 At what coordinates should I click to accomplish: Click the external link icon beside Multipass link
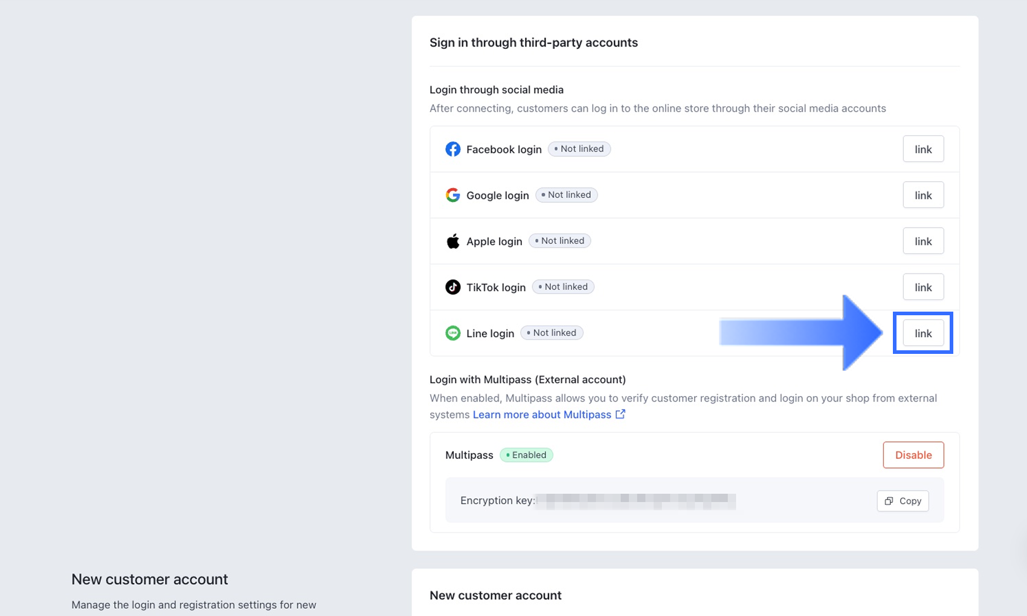pyautogui.click(x=620, y=414)
